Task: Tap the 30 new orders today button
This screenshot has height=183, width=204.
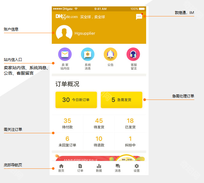Action: click(x=76, y=100)
